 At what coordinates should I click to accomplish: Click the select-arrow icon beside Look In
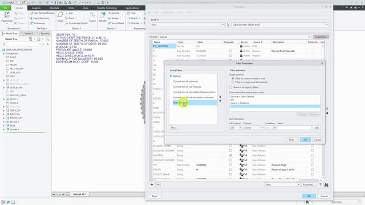tap(228, 24)
